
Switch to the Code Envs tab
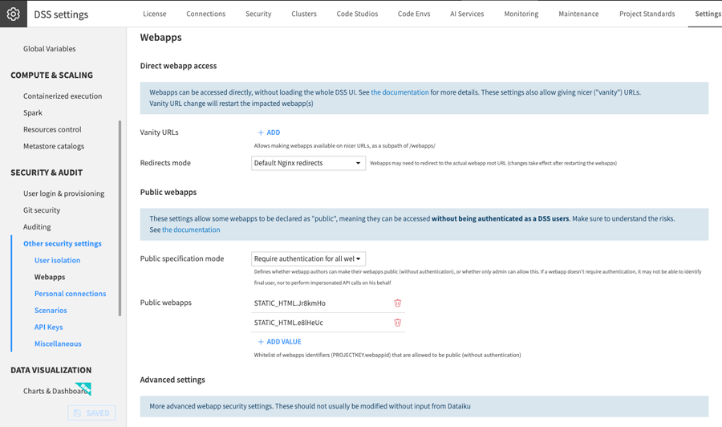414,14
